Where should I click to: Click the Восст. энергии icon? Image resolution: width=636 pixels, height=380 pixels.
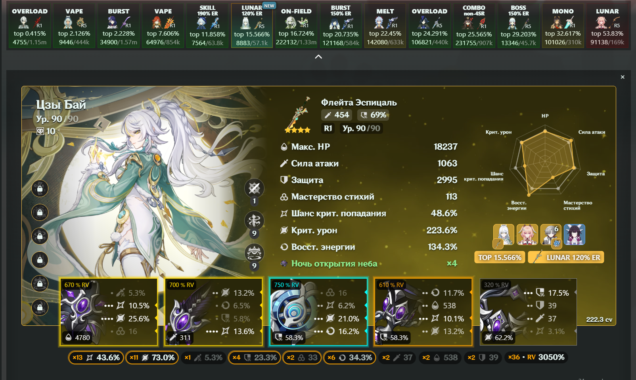284,247
